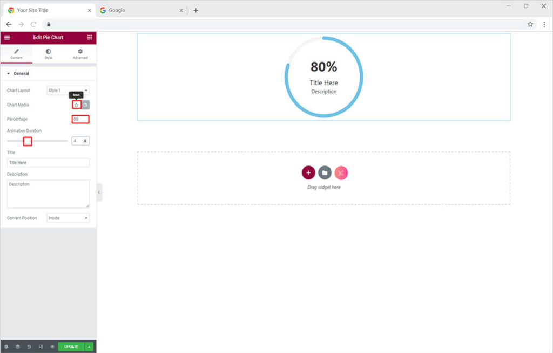553x353 pixels.
Task: Switch to the Style tab
Action: [48, 54]
